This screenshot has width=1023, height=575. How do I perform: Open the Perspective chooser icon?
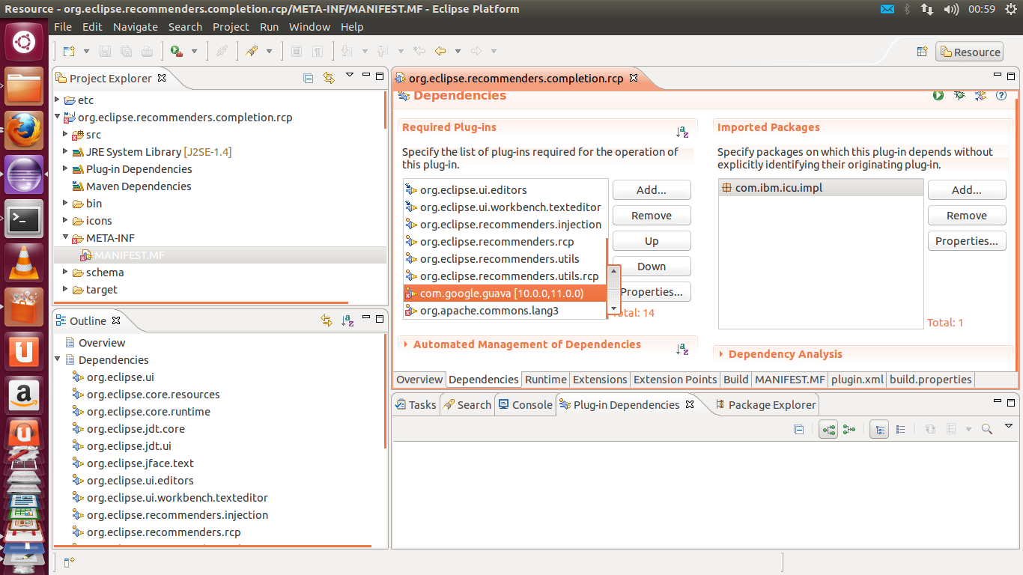click(923, 52)
